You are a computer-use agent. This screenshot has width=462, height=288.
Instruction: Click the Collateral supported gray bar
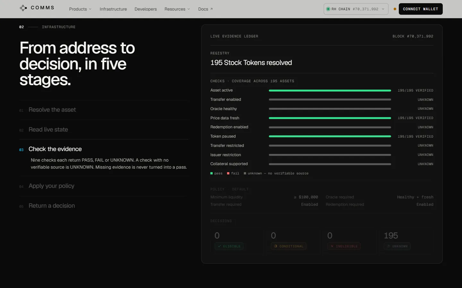(330, 164)
